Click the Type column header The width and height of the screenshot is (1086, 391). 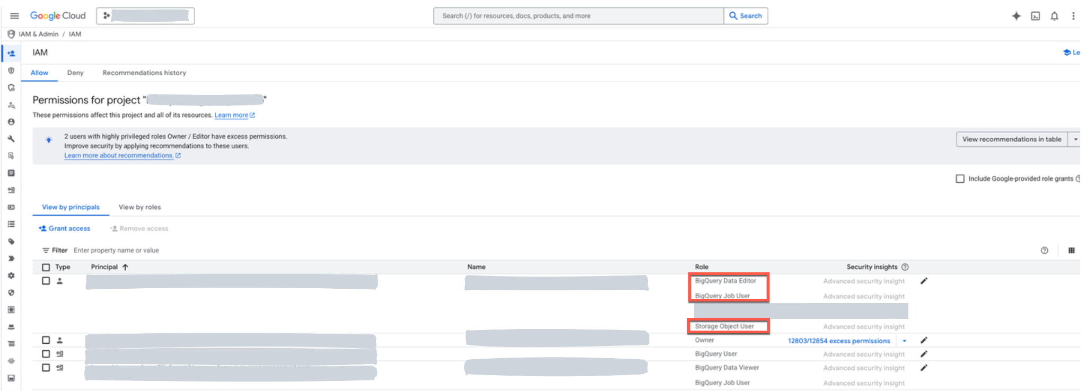point(63,267)
